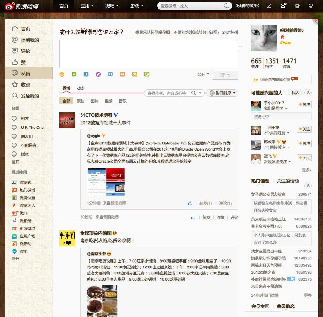Click the compose weibo text area
The width and height of the screenshot is (323, 317).
[x=149, y=54]
